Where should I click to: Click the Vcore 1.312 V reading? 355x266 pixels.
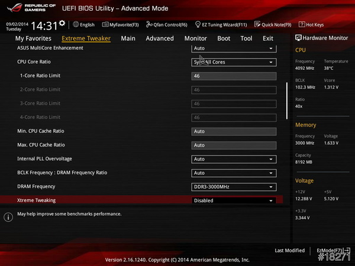pos(331,87)
